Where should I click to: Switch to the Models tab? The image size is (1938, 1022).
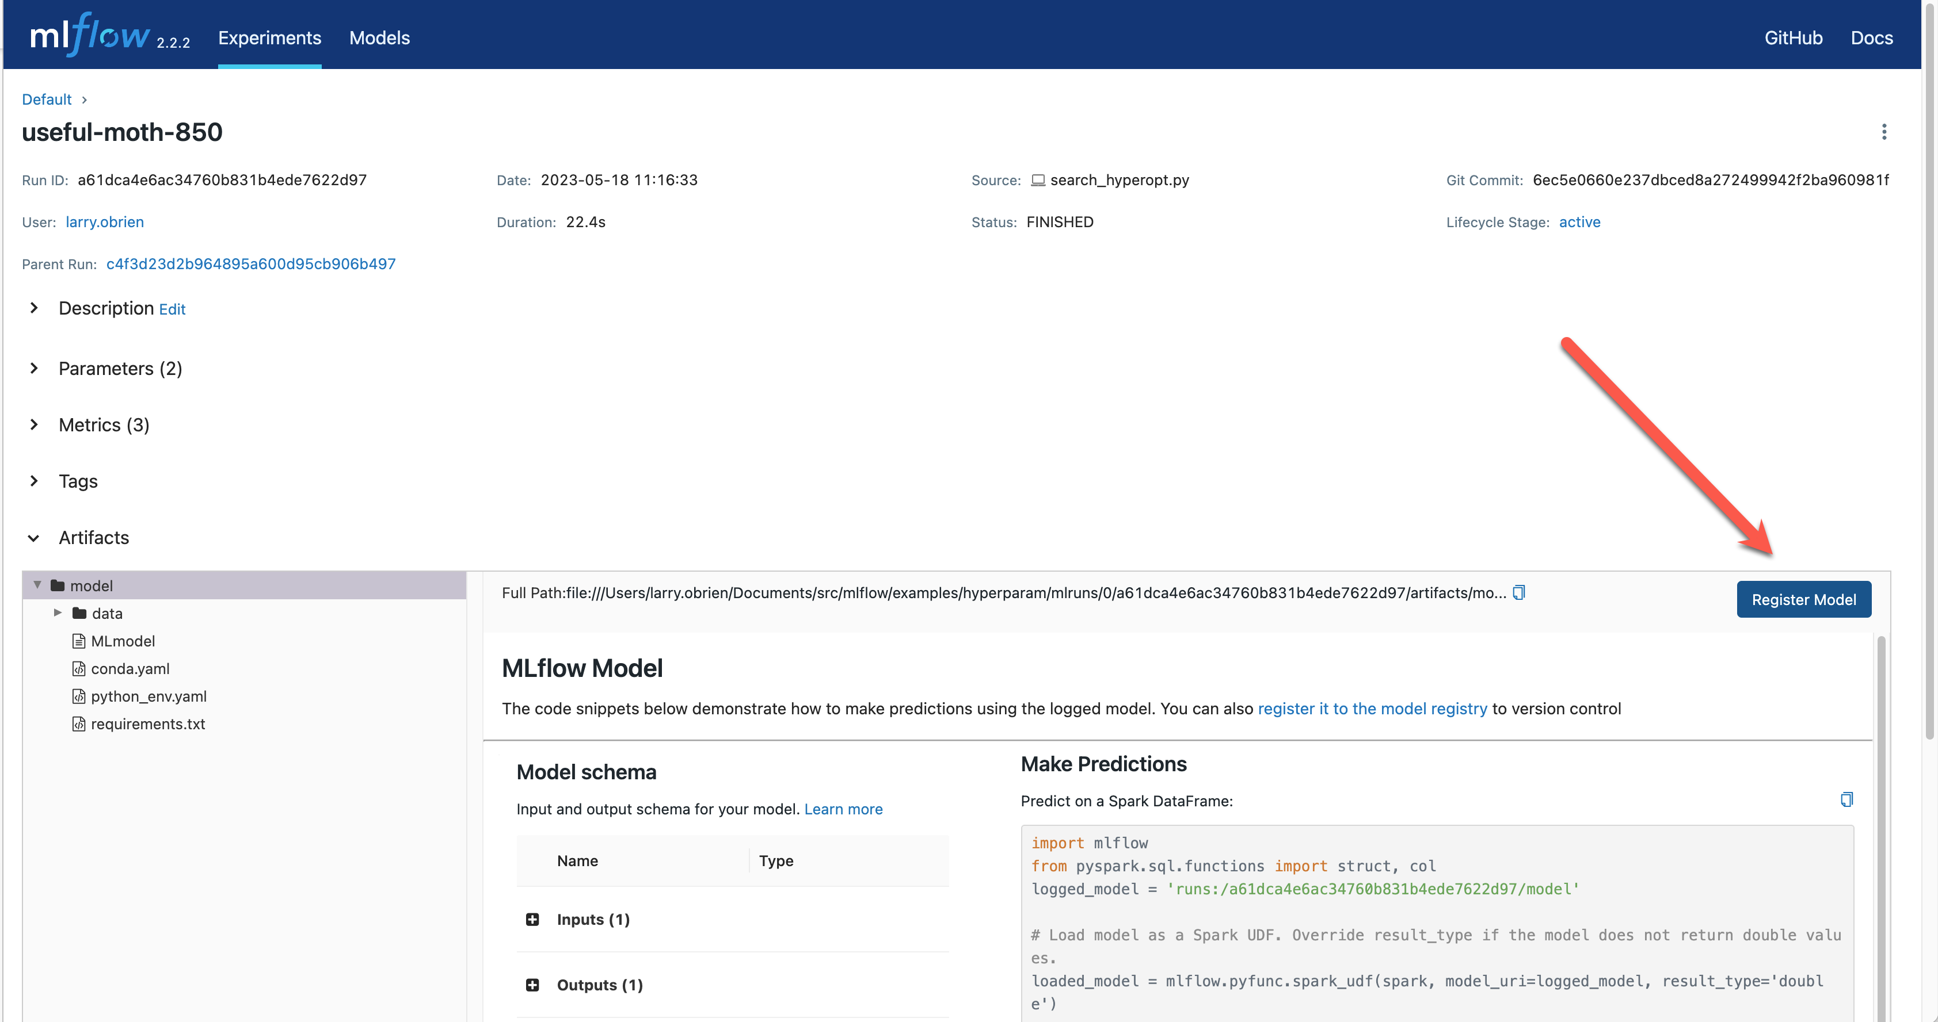tap(379, 37)
